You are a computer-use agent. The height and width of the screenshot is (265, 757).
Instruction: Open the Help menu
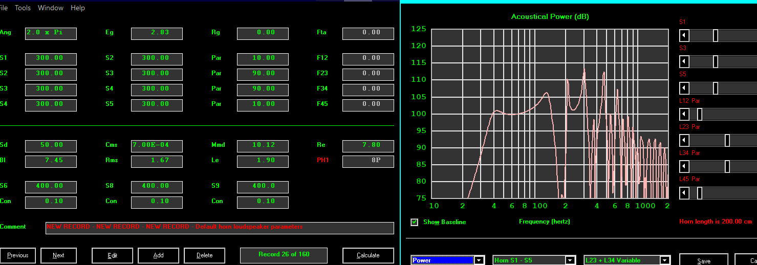click(78, 8)
